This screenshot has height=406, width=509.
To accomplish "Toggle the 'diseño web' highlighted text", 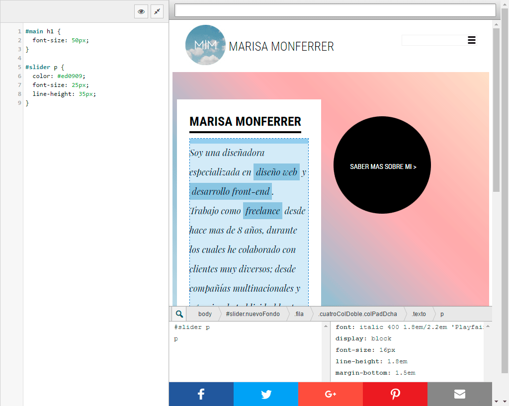I will point(276,172).
